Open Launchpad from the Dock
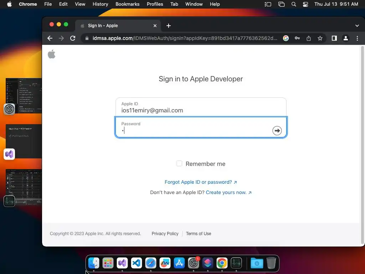Viewport: 365px width, 274px height. [108, 263]
